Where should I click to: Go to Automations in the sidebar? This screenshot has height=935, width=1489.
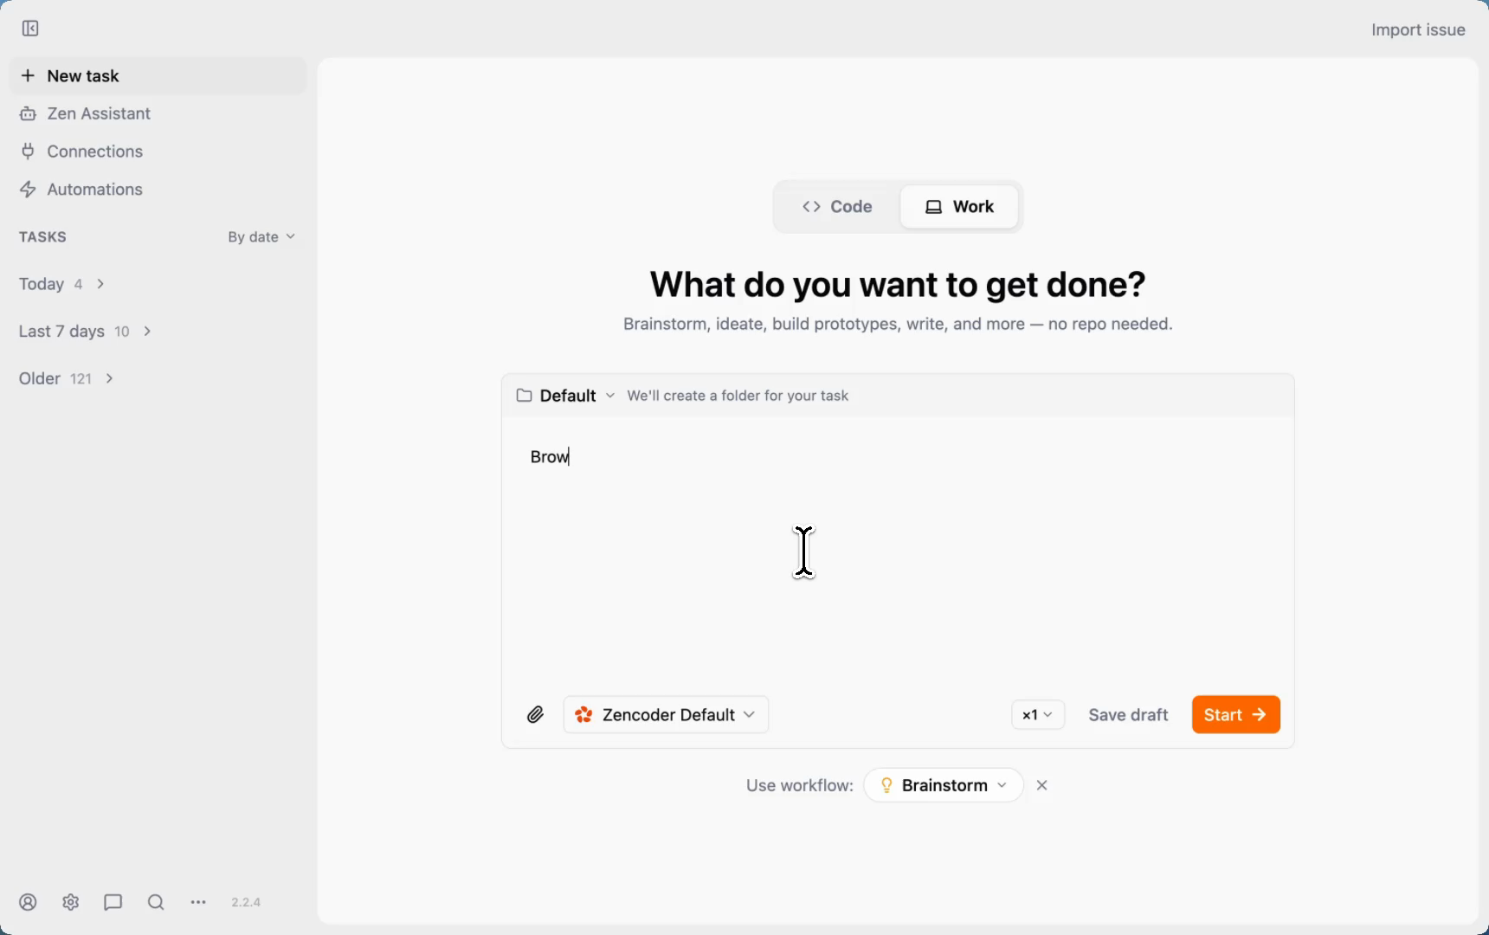158,190
